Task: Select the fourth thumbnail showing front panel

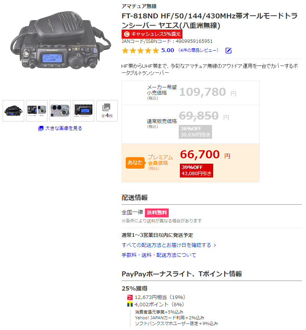Action: coord(84,111)
